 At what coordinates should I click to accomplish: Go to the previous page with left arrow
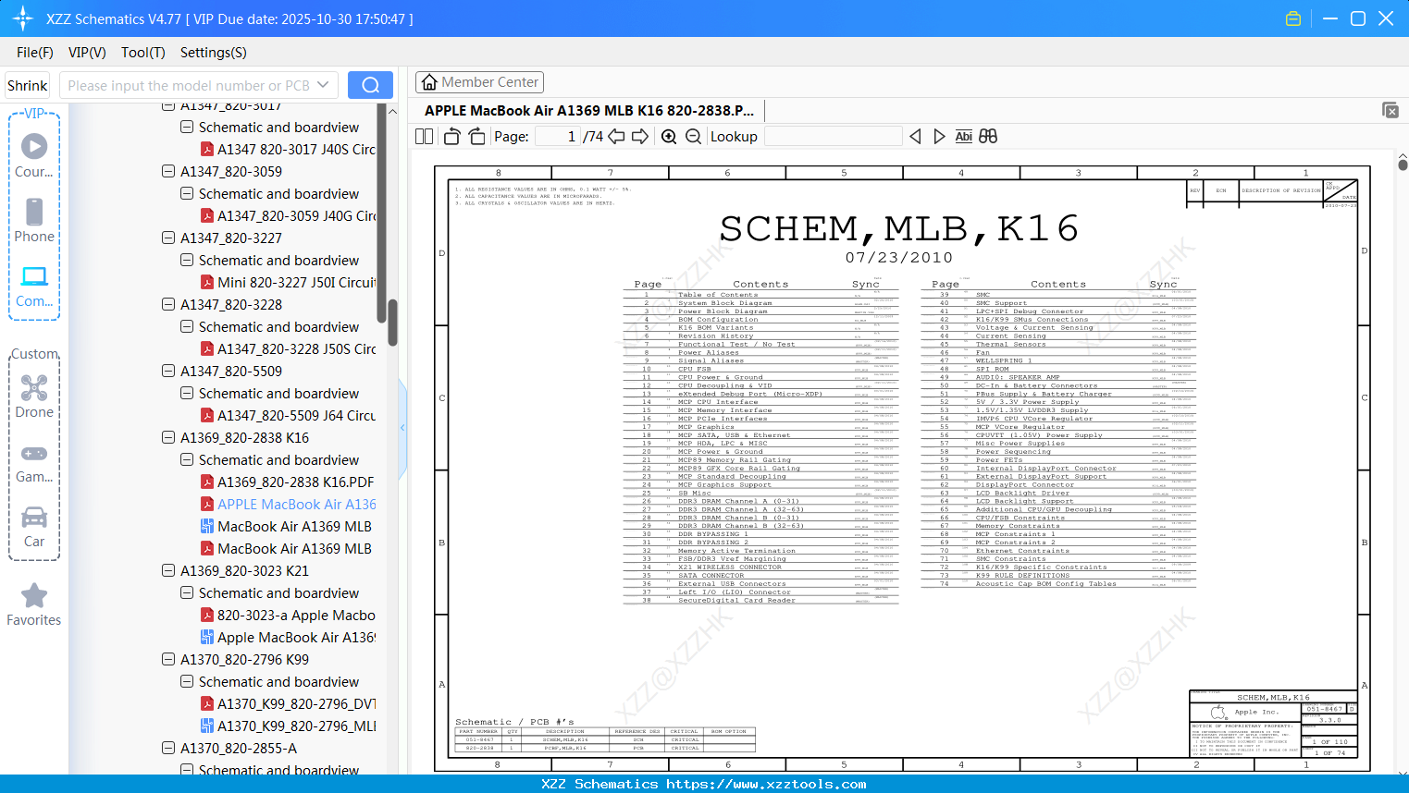(616, 137)
